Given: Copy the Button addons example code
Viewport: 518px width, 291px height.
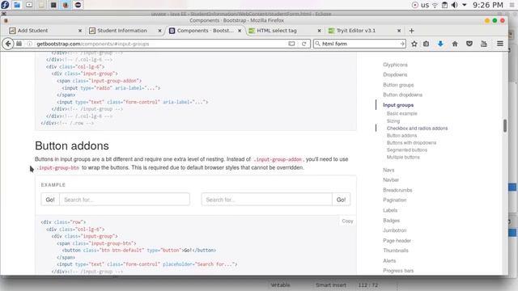Looking at the screenshot, I should tap(347, 221).
